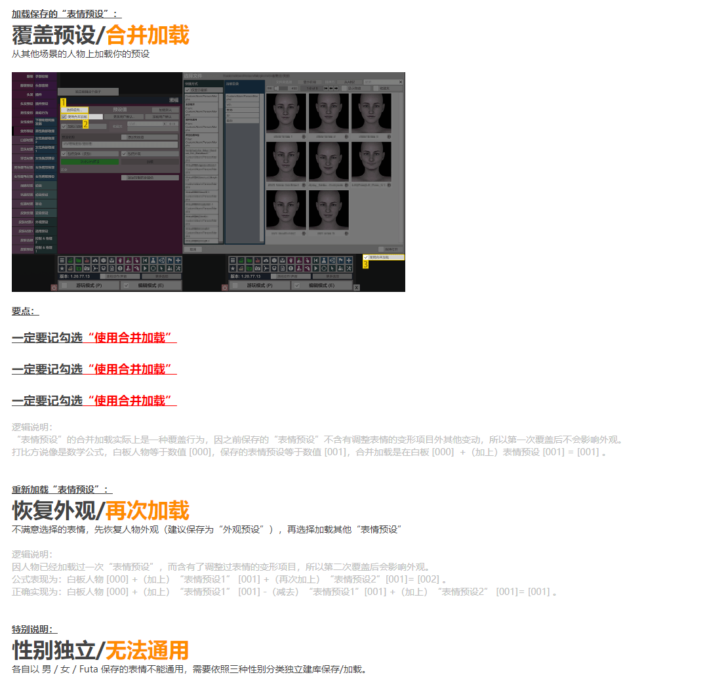Toggle 游玩模式 (P) under right toolbar

coord(259,285)
